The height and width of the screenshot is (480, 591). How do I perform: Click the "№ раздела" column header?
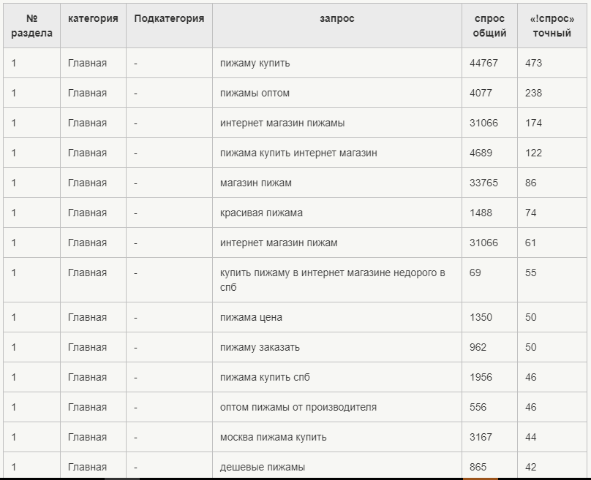pos(31,26)
